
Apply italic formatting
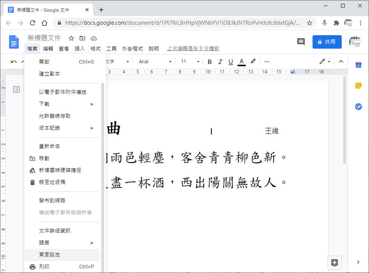220,62
